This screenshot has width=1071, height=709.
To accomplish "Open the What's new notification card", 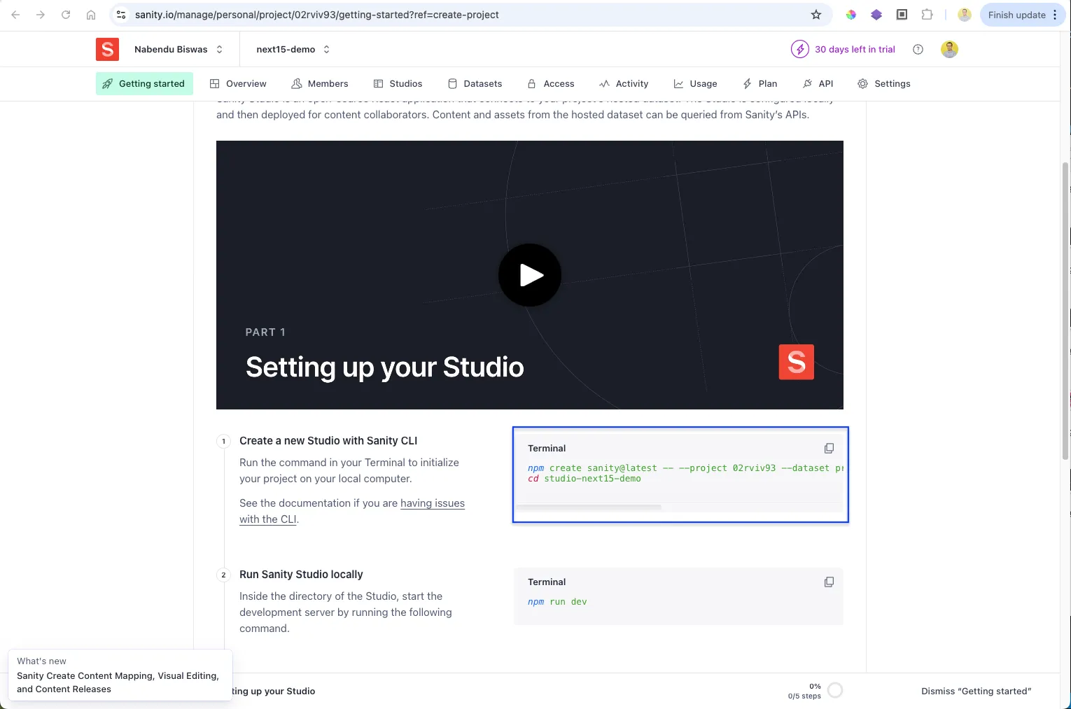I will click(120, 675).
